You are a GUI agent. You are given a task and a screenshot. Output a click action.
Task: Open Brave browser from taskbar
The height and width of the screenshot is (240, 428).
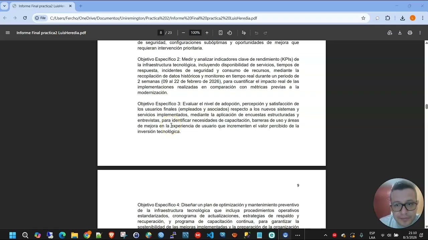[111, 235]
